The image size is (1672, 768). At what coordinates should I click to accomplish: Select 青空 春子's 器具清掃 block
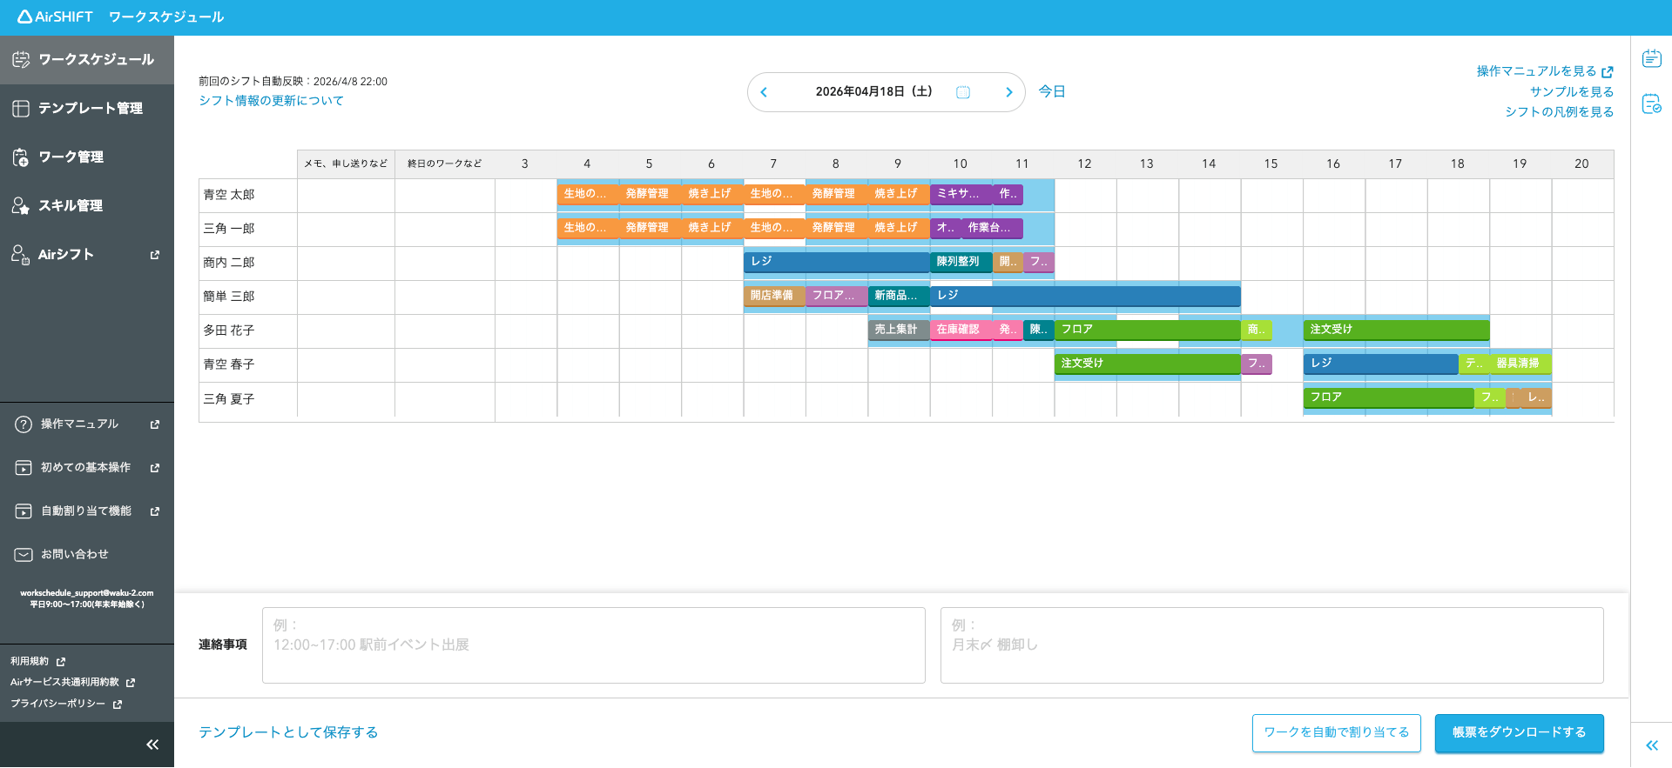(1520, 364)
